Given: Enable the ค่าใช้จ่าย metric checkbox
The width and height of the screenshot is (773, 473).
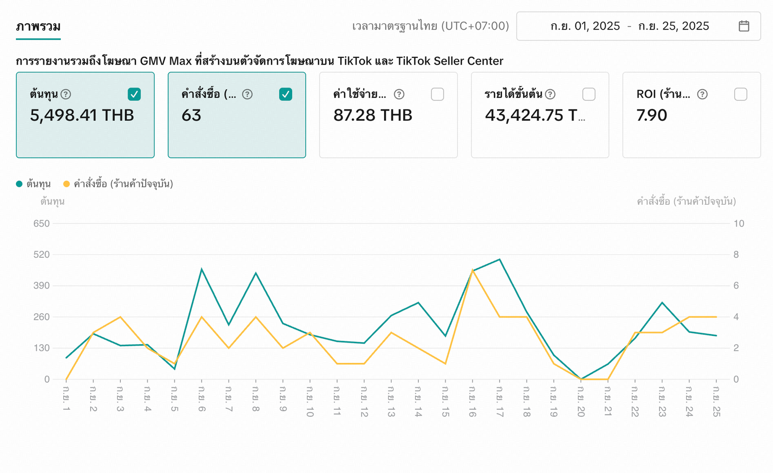Looking at the screenshot, I should coord(437,94).
